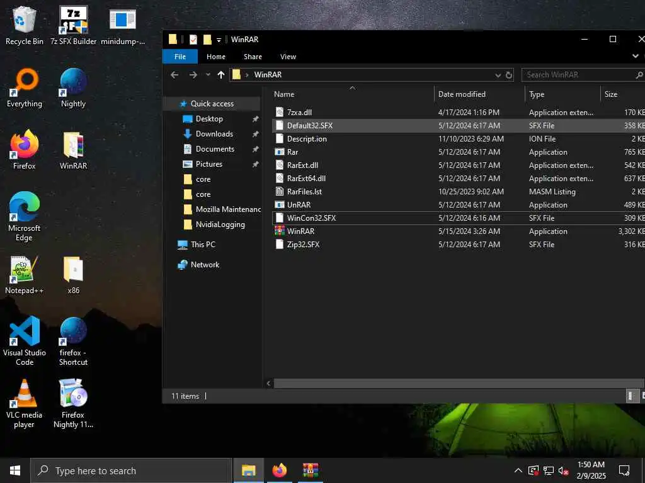Show hidden system tray icons
645x483 pixels.
point(518,470)
